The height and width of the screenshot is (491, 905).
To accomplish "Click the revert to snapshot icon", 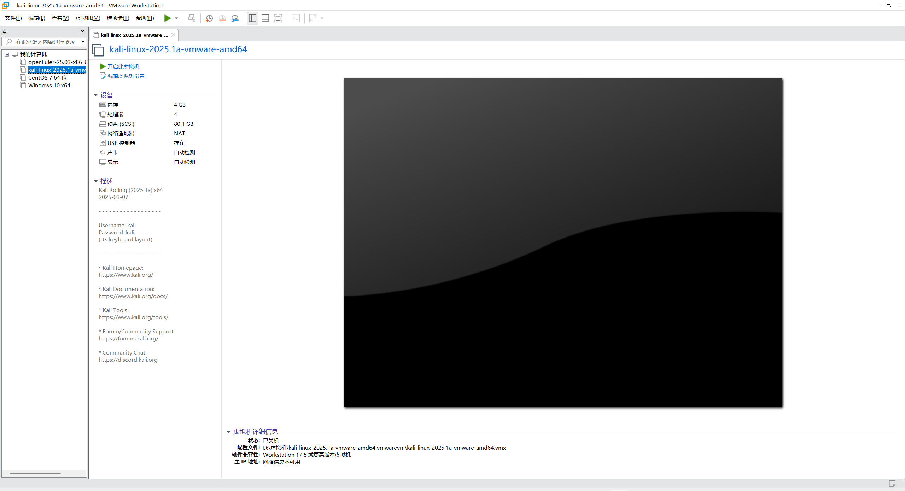I will pyautogui.click(x=222, y=18).
